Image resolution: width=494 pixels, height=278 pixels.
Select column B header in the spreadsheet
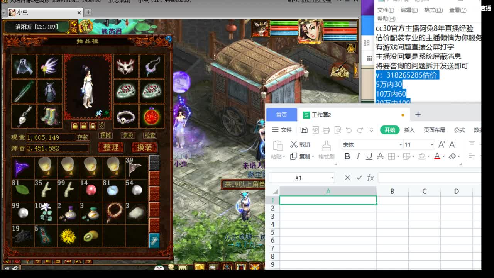point(392,191)
